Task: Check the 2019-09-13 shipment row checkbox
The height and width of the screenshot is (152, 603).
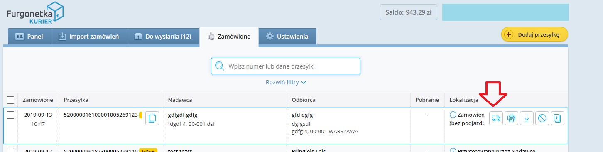Action: 11,115
